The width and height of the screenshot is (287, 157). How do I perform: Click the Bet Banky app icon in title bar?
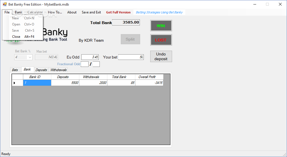[4, 4]
